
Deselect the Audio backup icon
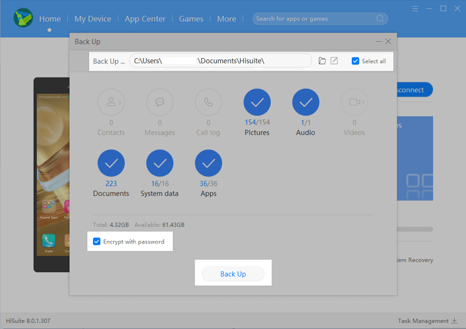pyautogui.click(x=306, y=102)
